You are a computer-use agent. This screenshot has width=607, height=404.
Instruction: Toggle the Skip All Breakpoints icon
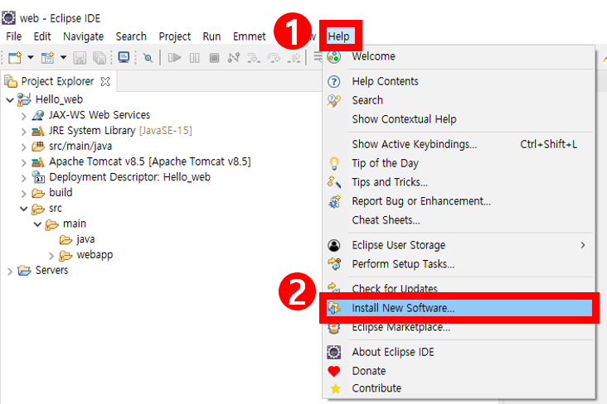coord(148,58)
